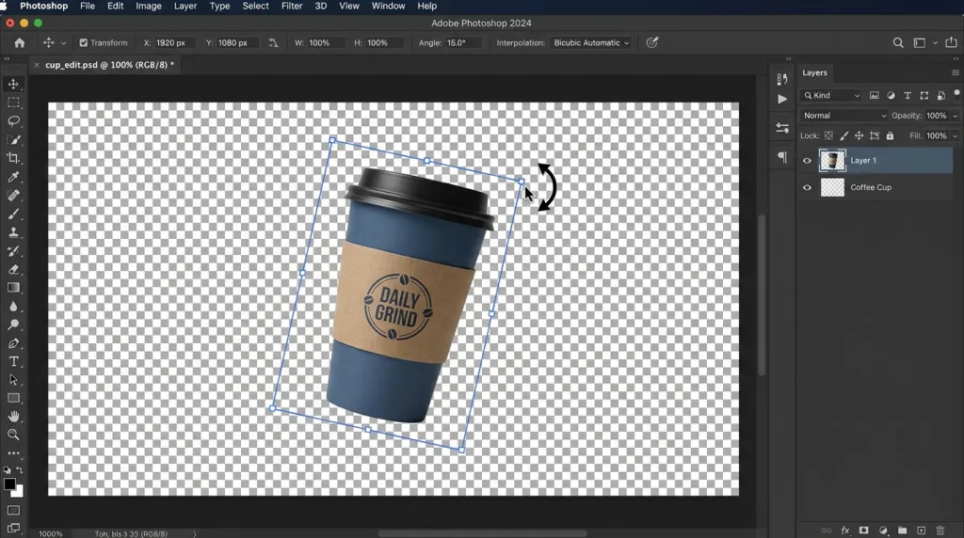Screen dimensions: 964x538
Task: Select the Brush tool
Action: (x=13, y=214)
